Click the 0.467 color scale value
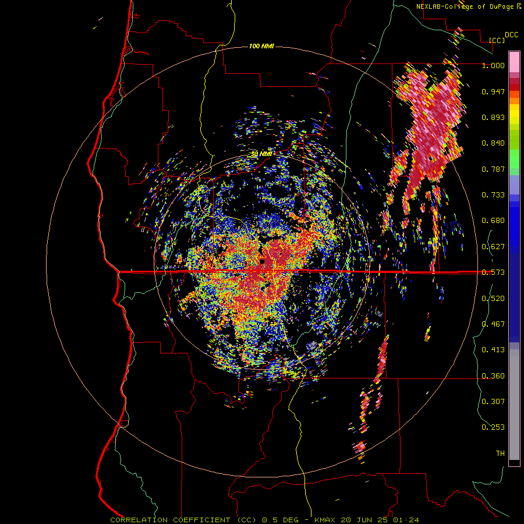 493,324
